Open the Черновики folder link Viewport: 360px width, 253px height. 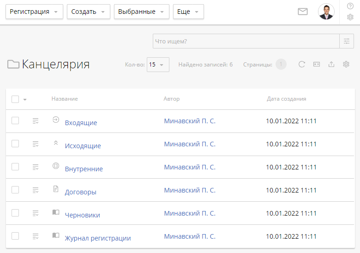tap(83, 215)
